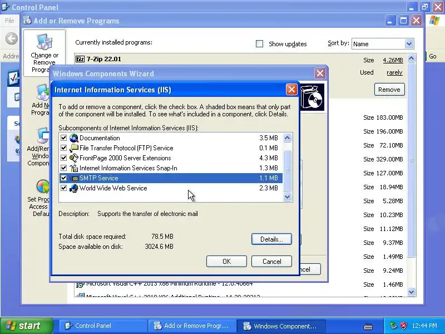The image size is (445, 334).
Task: Uncheck the World Wide Web Service checkbox
Action: tap(63, 188)
